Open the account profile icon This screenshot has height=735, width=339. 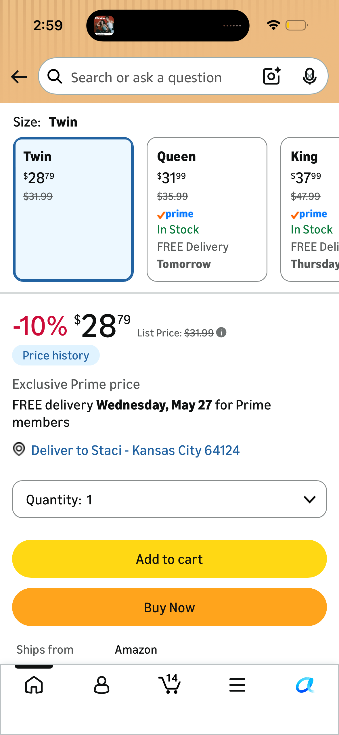coord(101,685)
